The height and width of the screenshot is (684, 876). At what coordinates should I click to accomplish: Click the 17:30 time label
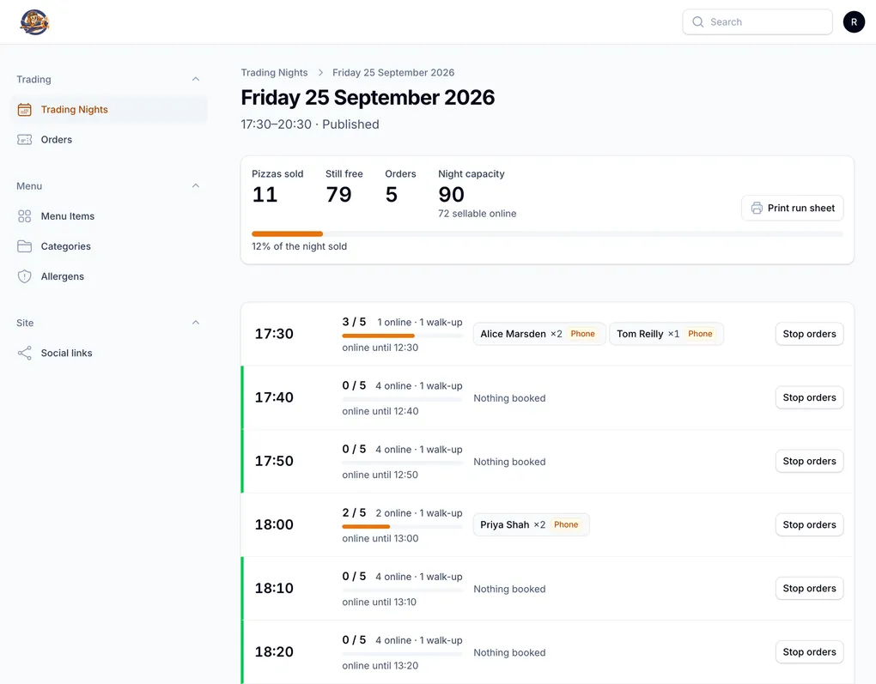[274, 334]
